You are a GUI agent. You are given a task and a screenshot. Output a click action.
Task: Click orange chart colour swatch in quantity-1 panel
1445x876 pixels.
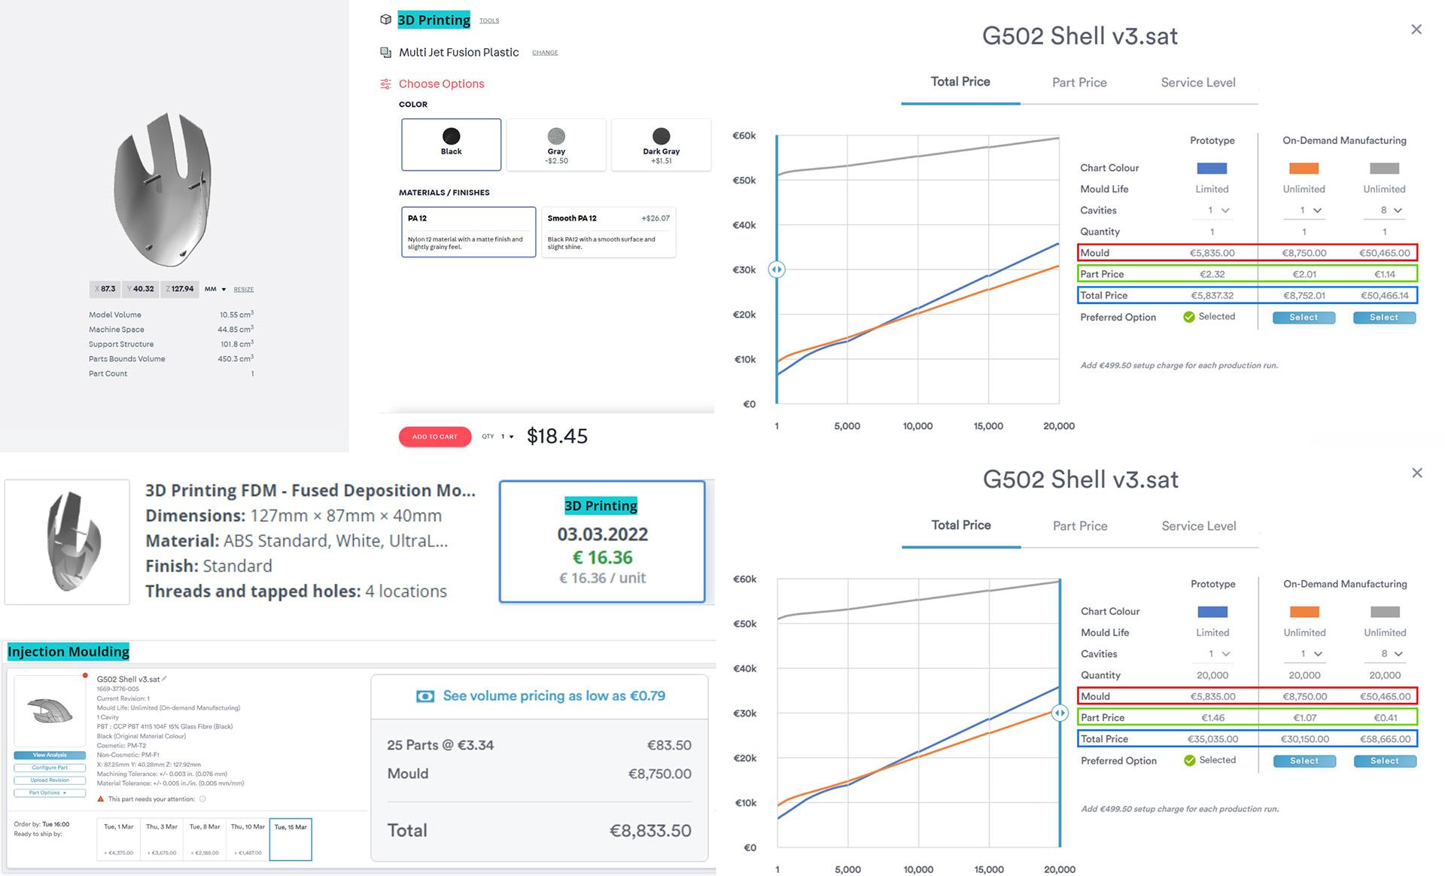click(1304, 168)
